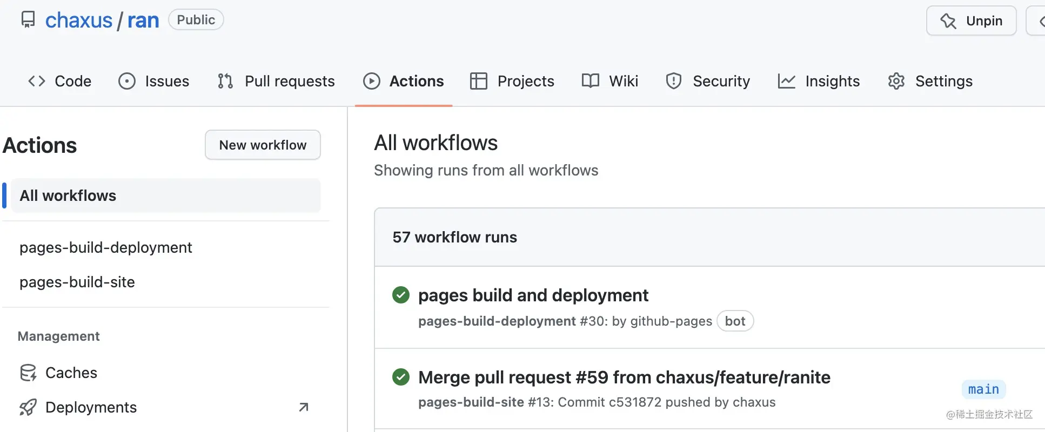Click the bot label badge
Image resolution: width=1045 pixels, height=432 pixels.
735,321
